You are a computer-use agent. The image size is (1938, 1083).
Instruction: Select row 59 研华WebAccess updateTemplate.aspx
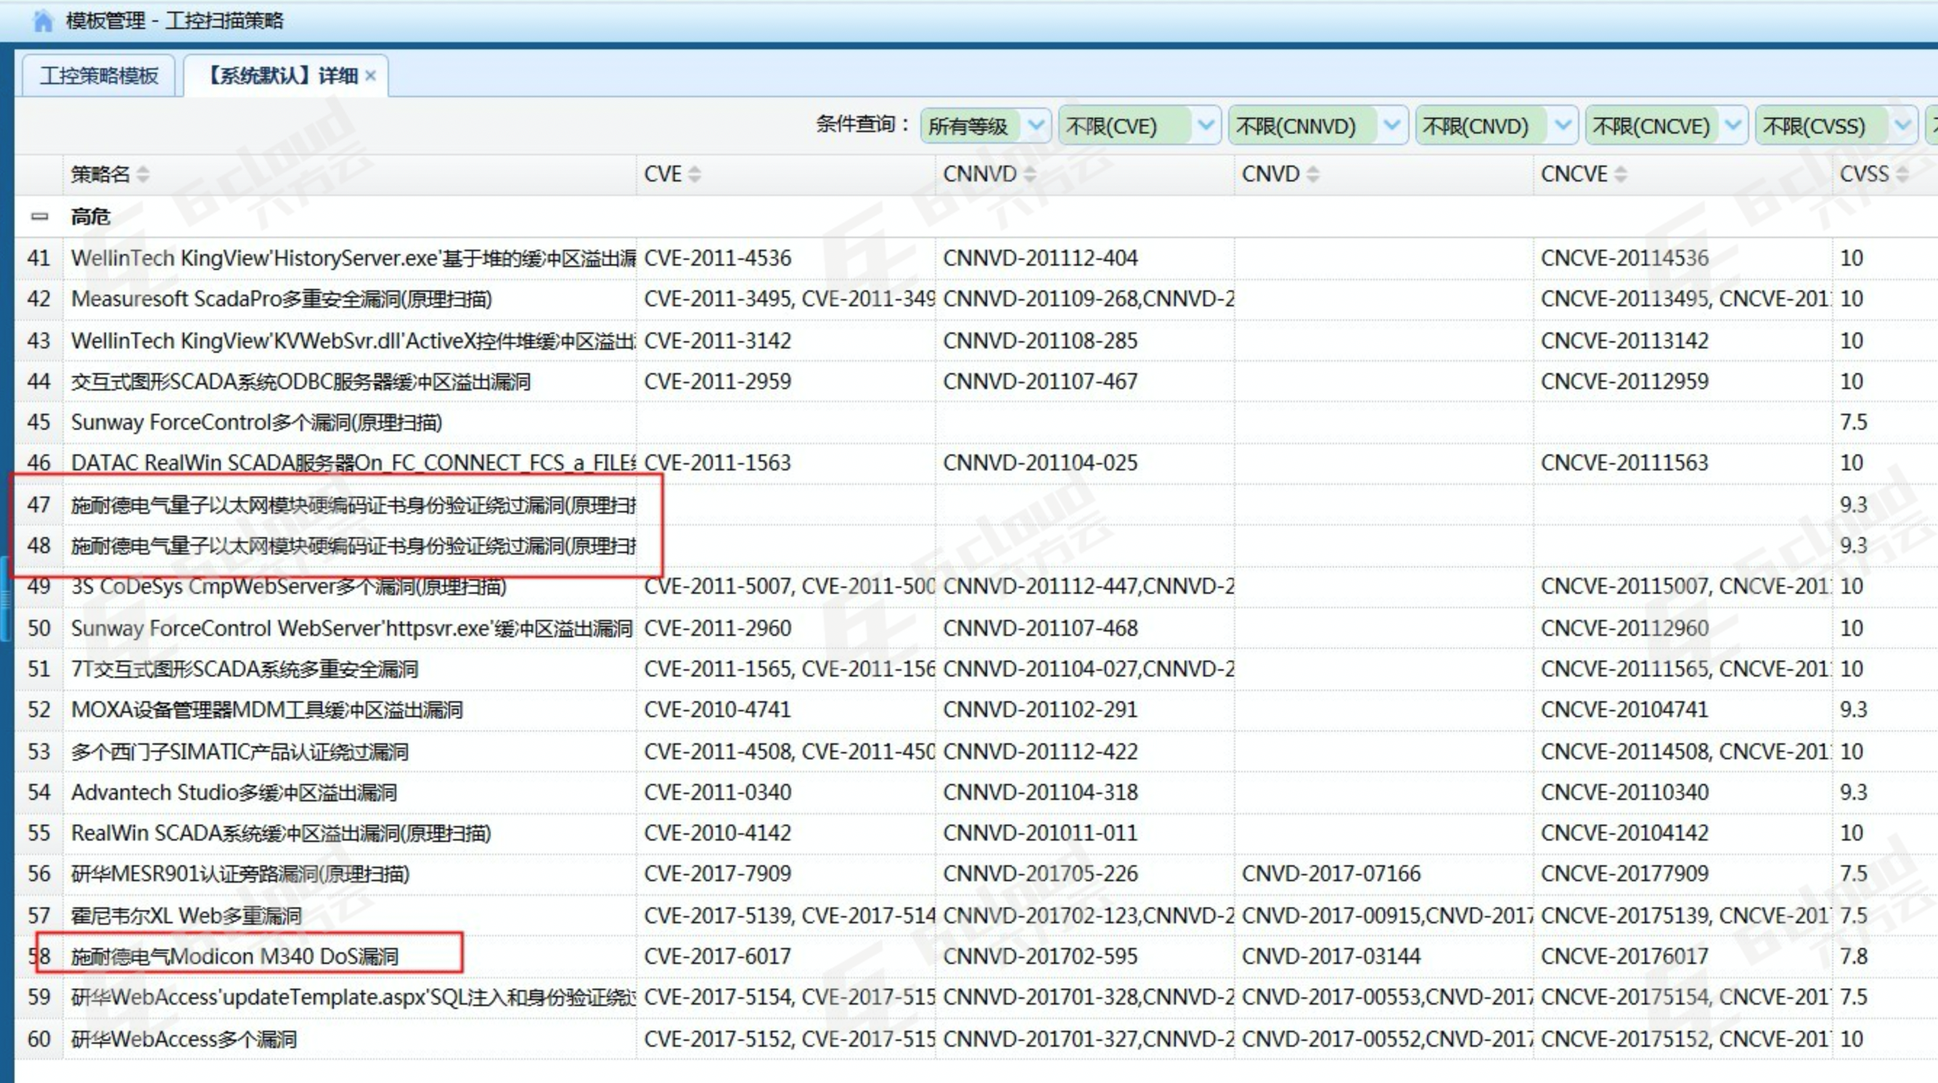[x=976, y=997]
